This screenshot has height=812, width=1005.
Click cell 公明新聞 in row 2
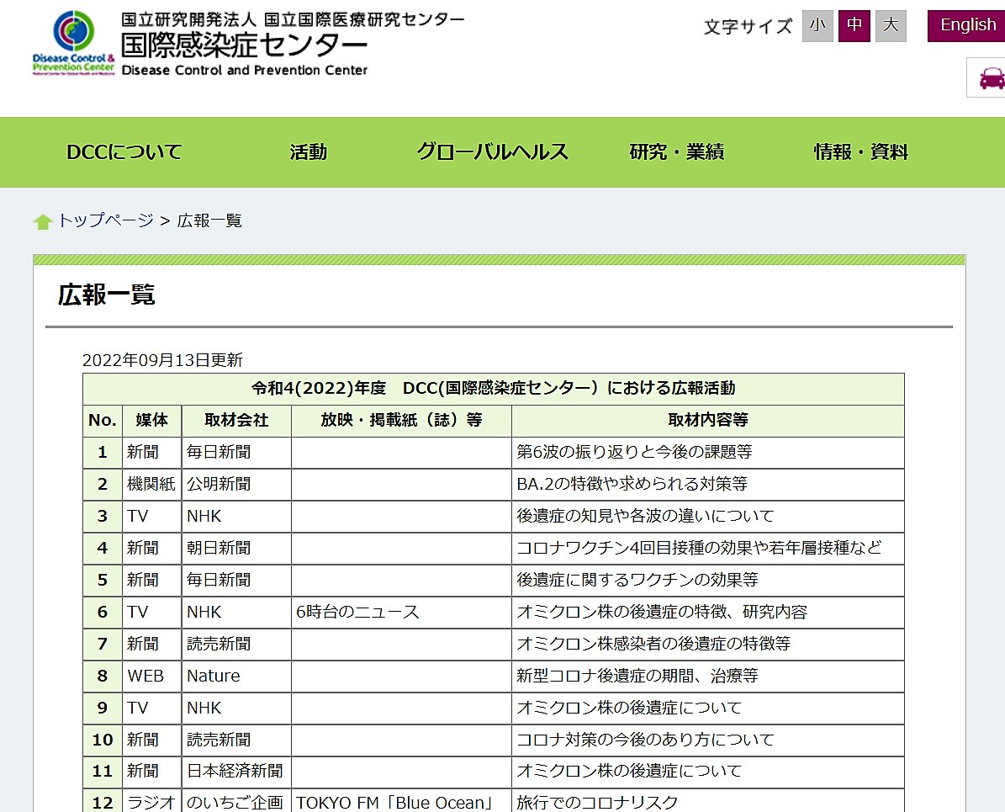click(x=236, y=484)
